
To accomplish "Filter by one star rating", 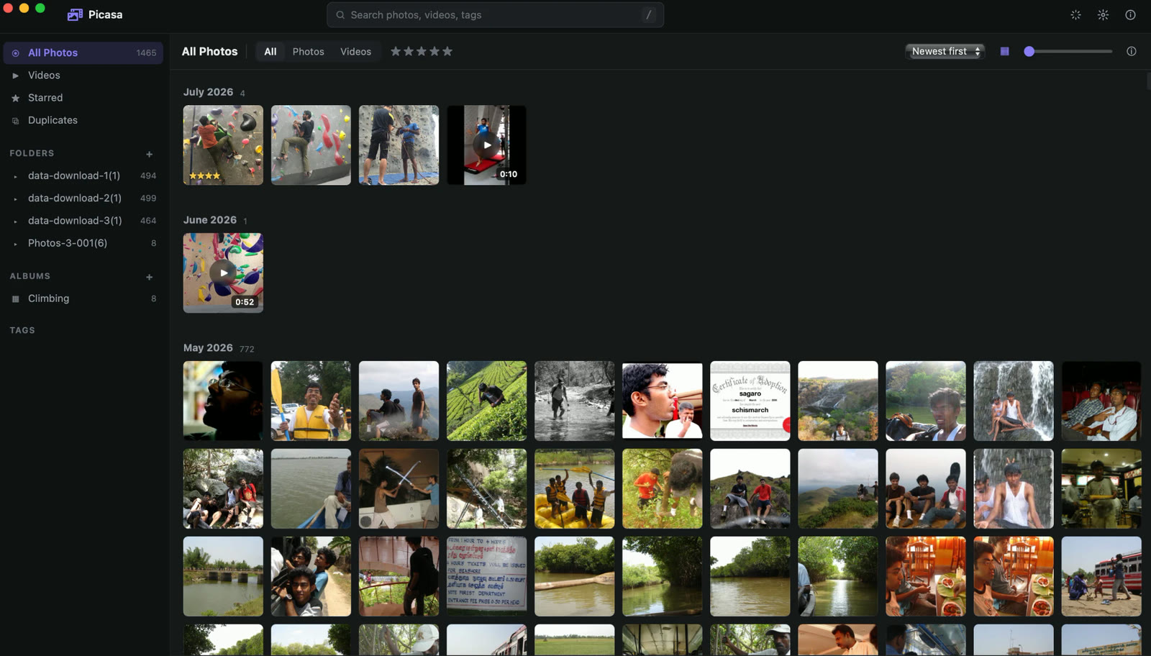I will pos(396,51).
